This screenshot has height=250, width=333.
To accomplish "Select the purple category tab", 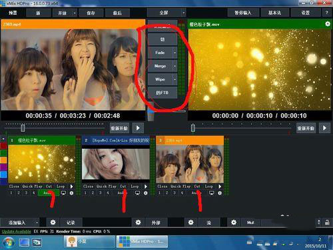I will [x=3, y=167].
